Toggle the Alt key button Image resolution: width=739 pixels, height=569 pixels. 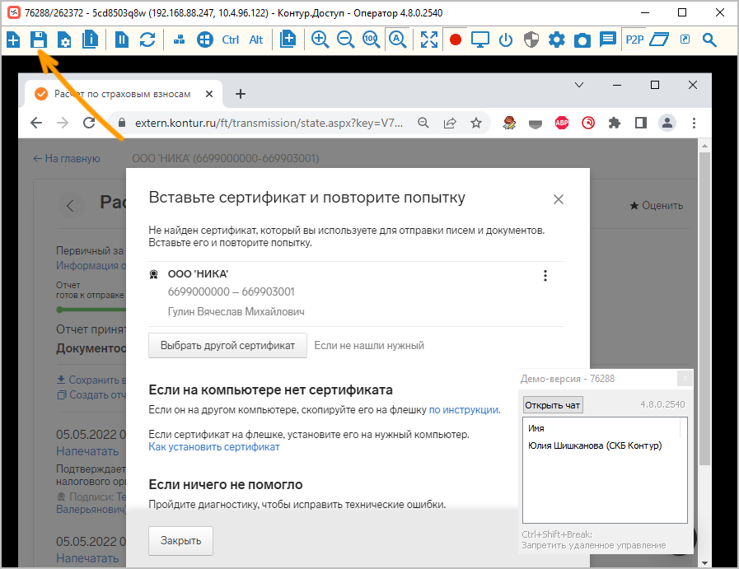click(x=256, y=40)
